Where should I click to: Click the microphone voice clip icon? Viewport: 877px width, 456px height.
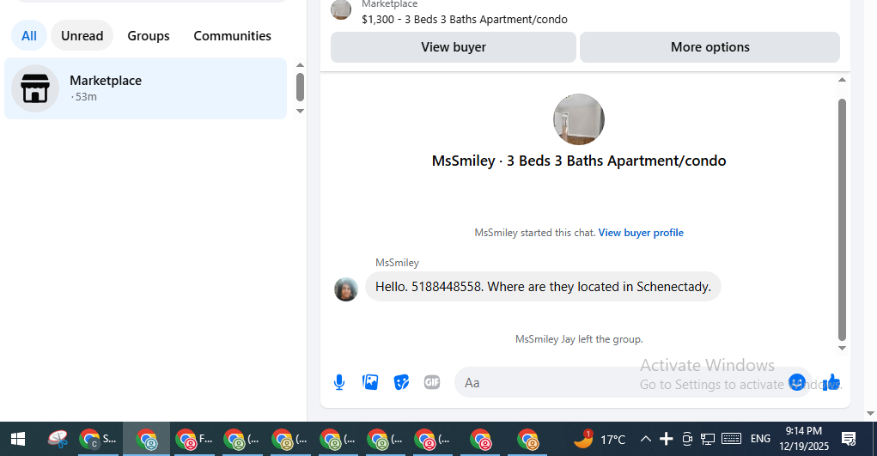(x=339, y=382)
